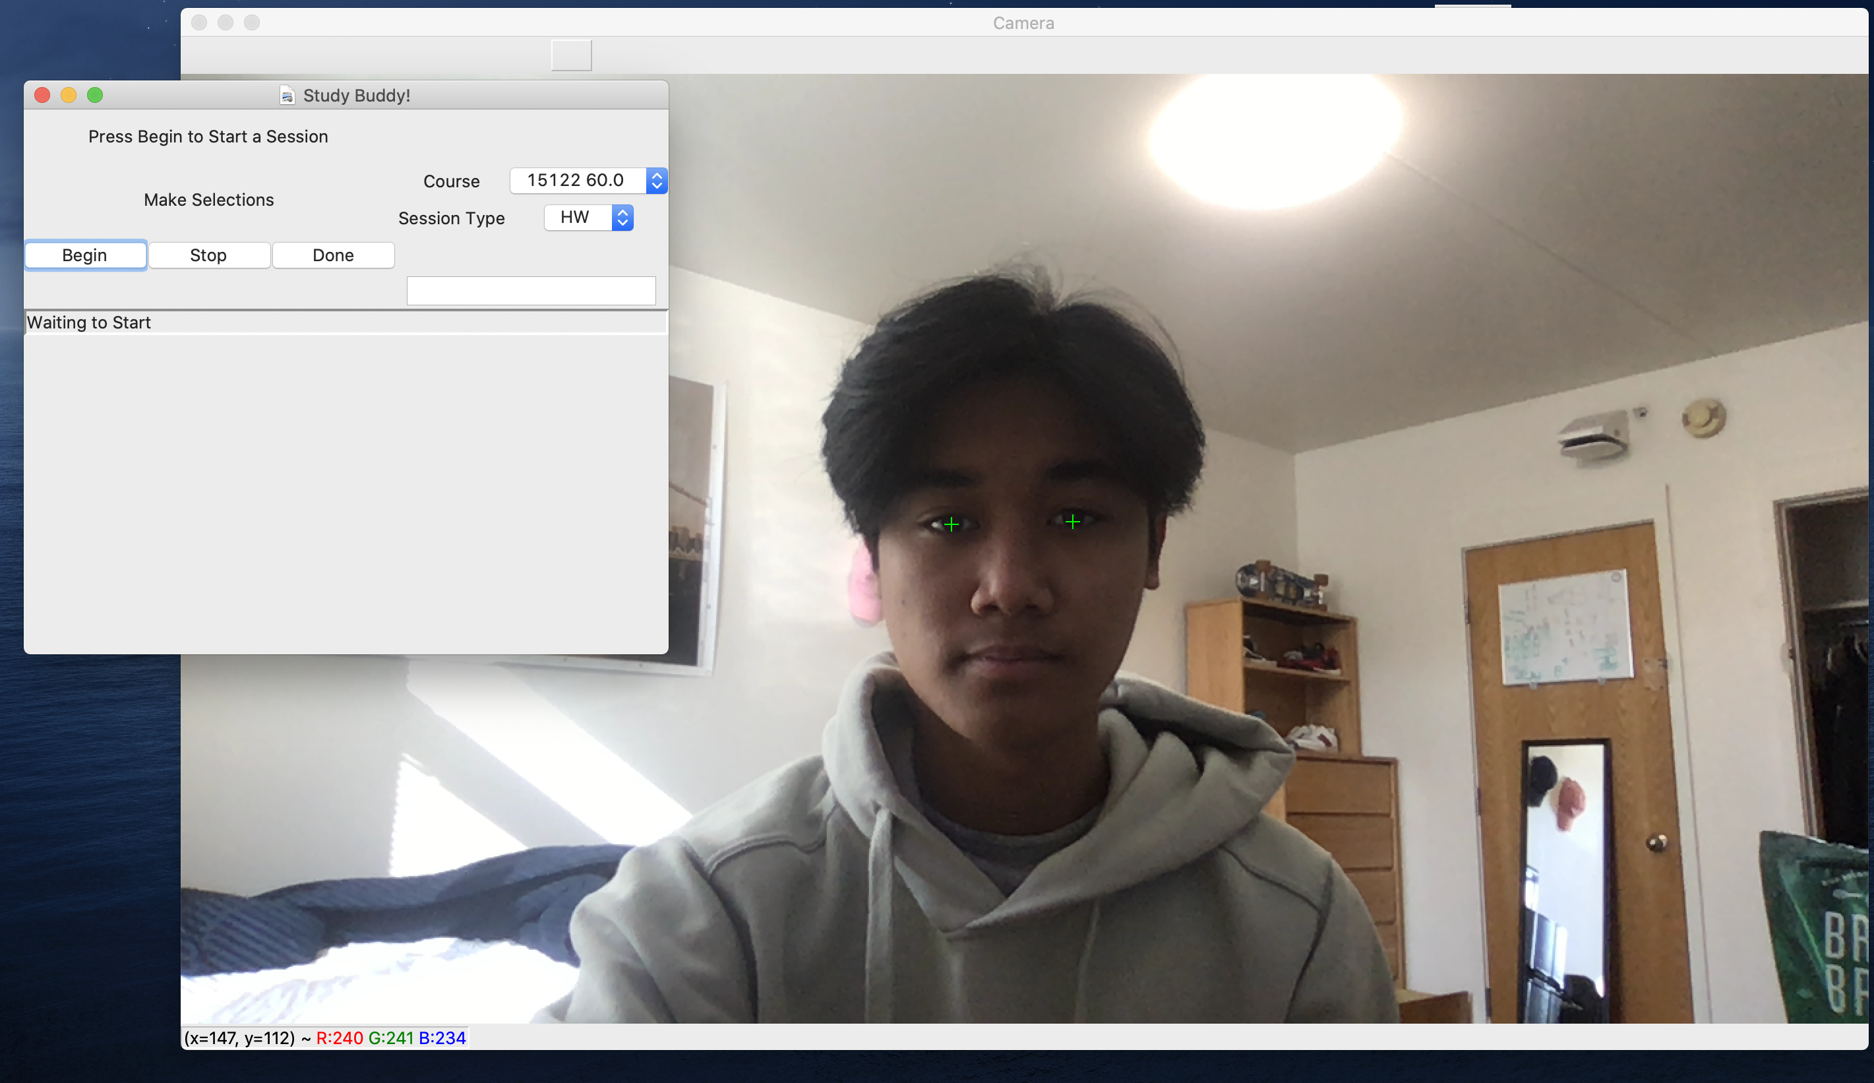Screen dimensions: 1874x1083
Task: Click the blank toolbar button in Camera window
Action: (x=571, y=55)
